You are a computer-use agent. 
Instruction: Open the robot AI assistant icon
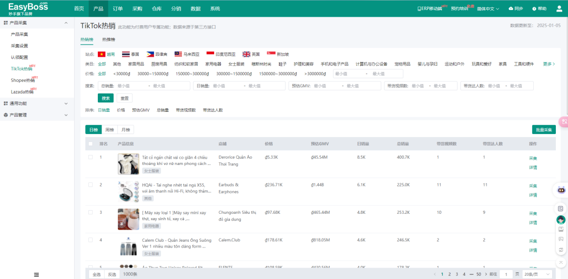561,189
